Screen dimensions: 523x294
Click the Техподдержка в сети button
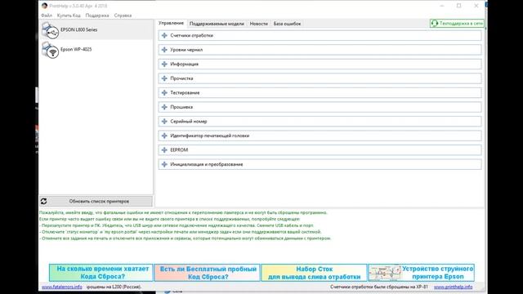pos(457,24)
